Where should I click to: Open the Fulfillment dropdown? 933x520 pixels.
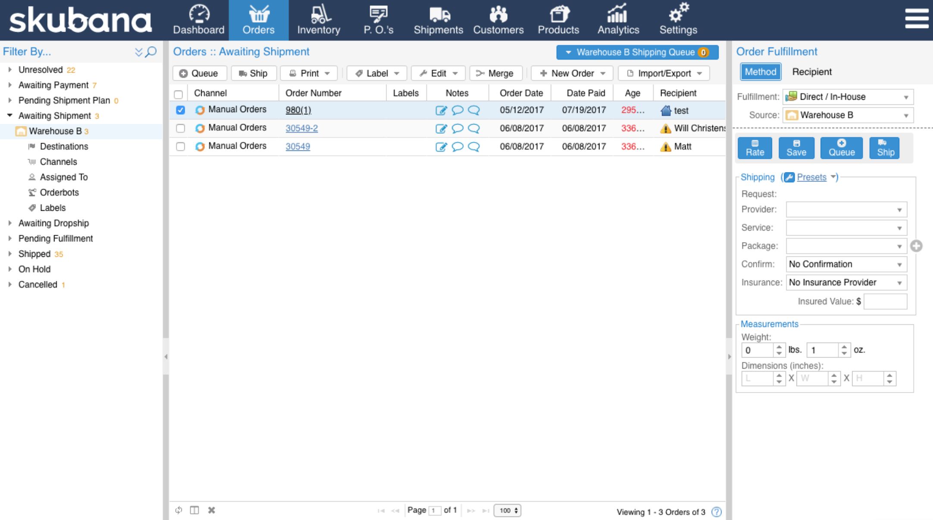point(848,97)
